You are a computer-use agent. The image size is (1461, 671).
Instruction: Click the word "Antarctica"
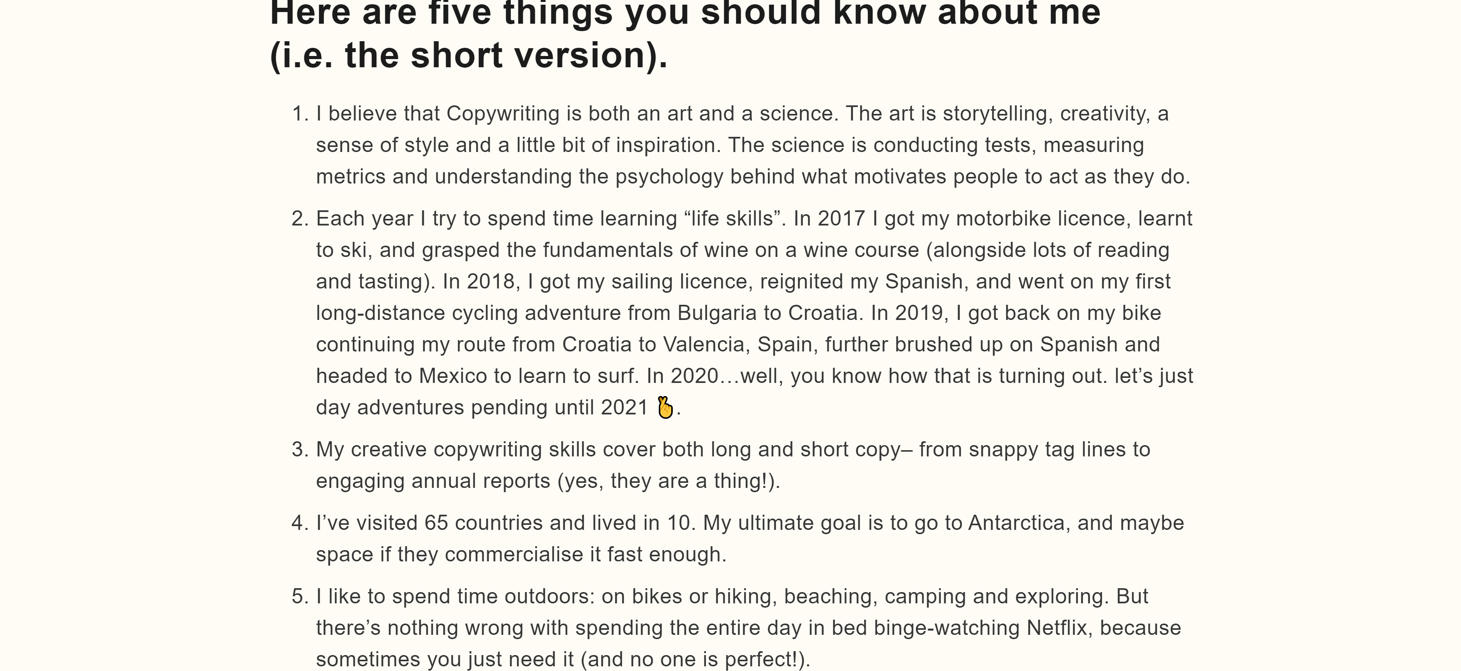tap(1016, 522)
